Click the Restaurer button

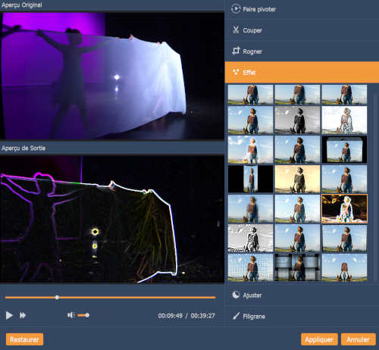[24, 339]
